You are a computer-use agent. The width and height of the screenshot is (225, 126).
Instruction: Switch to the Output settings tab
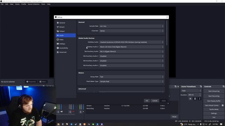click(66, 31)
